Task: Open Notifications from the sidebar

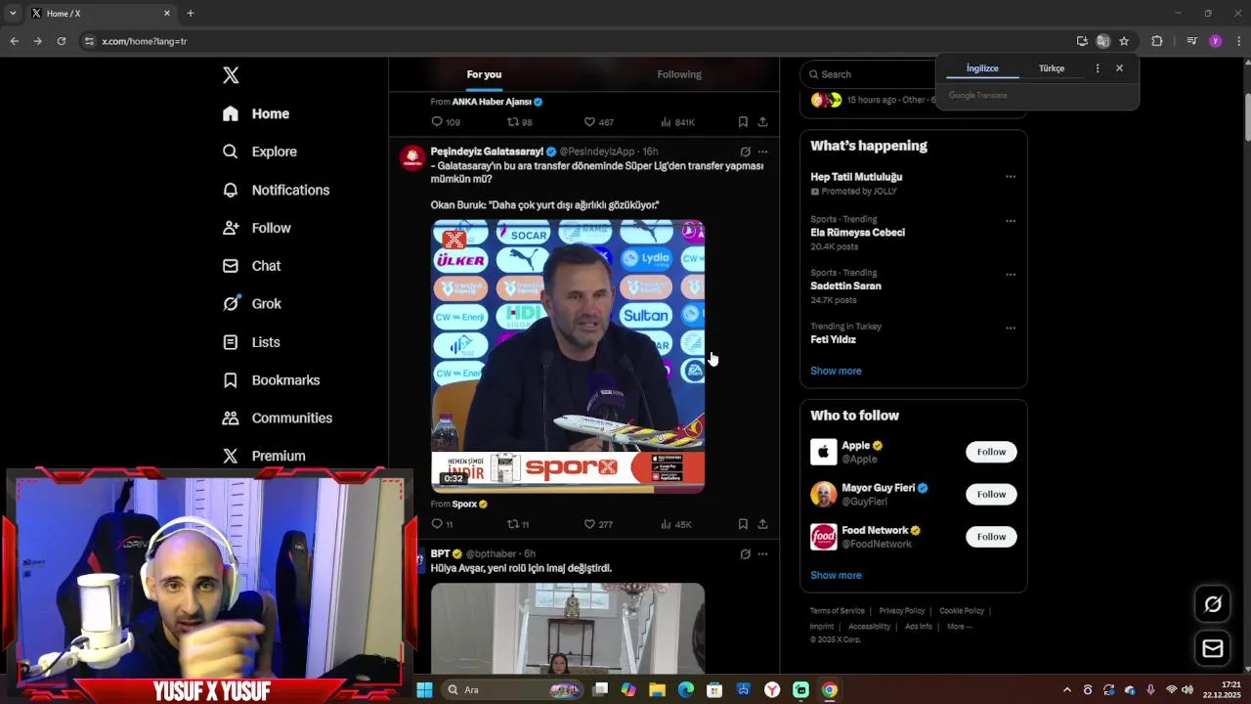Action: pyautogui.click(x=277, y=190)
